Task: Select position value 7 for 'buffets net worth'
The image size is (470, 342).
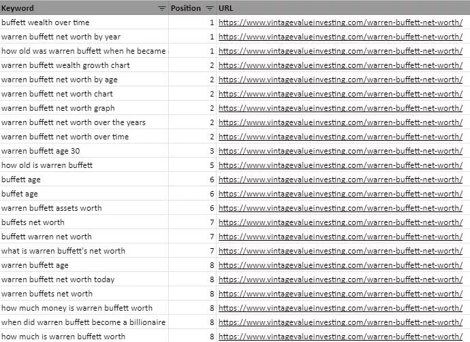Action: point(192,222)
